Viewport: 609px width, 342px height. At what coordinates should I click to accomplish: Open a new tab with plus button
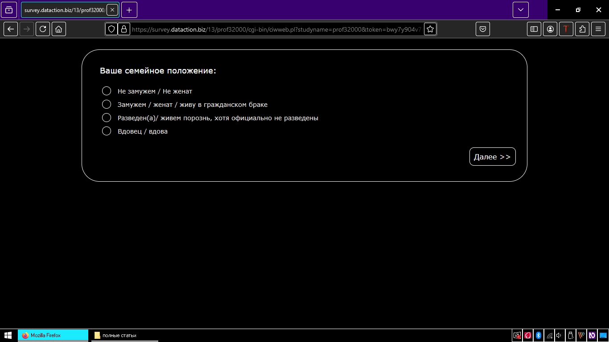point(129,10)
